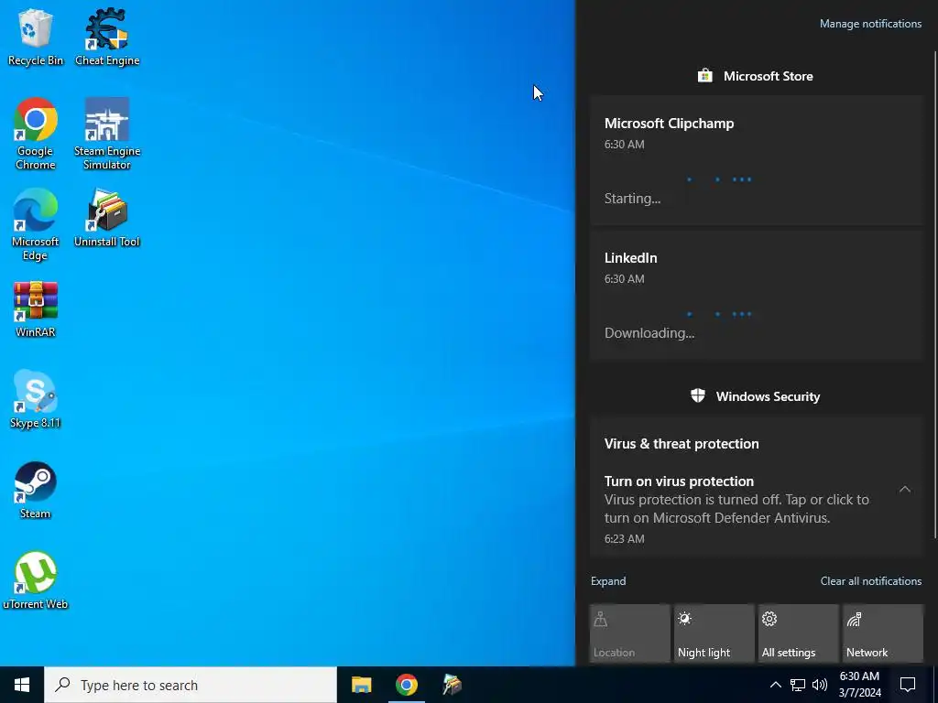Open the Recycle Bin desktop icon
This screenshot has height=703, width=938.
[x=36, y=37]
